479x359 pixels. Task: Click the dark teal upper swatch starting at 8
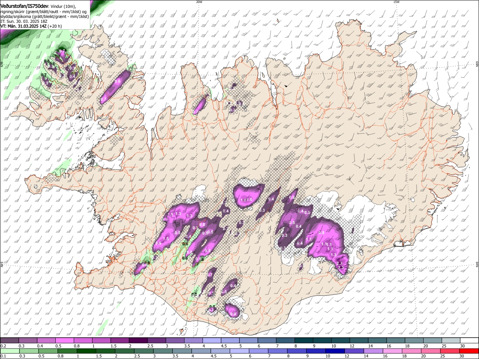coord(303,341)
